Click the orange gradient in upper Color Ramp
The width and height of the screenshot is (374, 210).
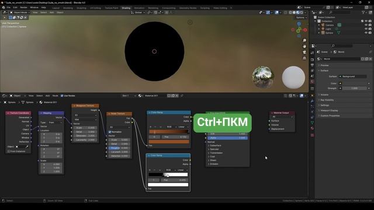tap(169, 131)
